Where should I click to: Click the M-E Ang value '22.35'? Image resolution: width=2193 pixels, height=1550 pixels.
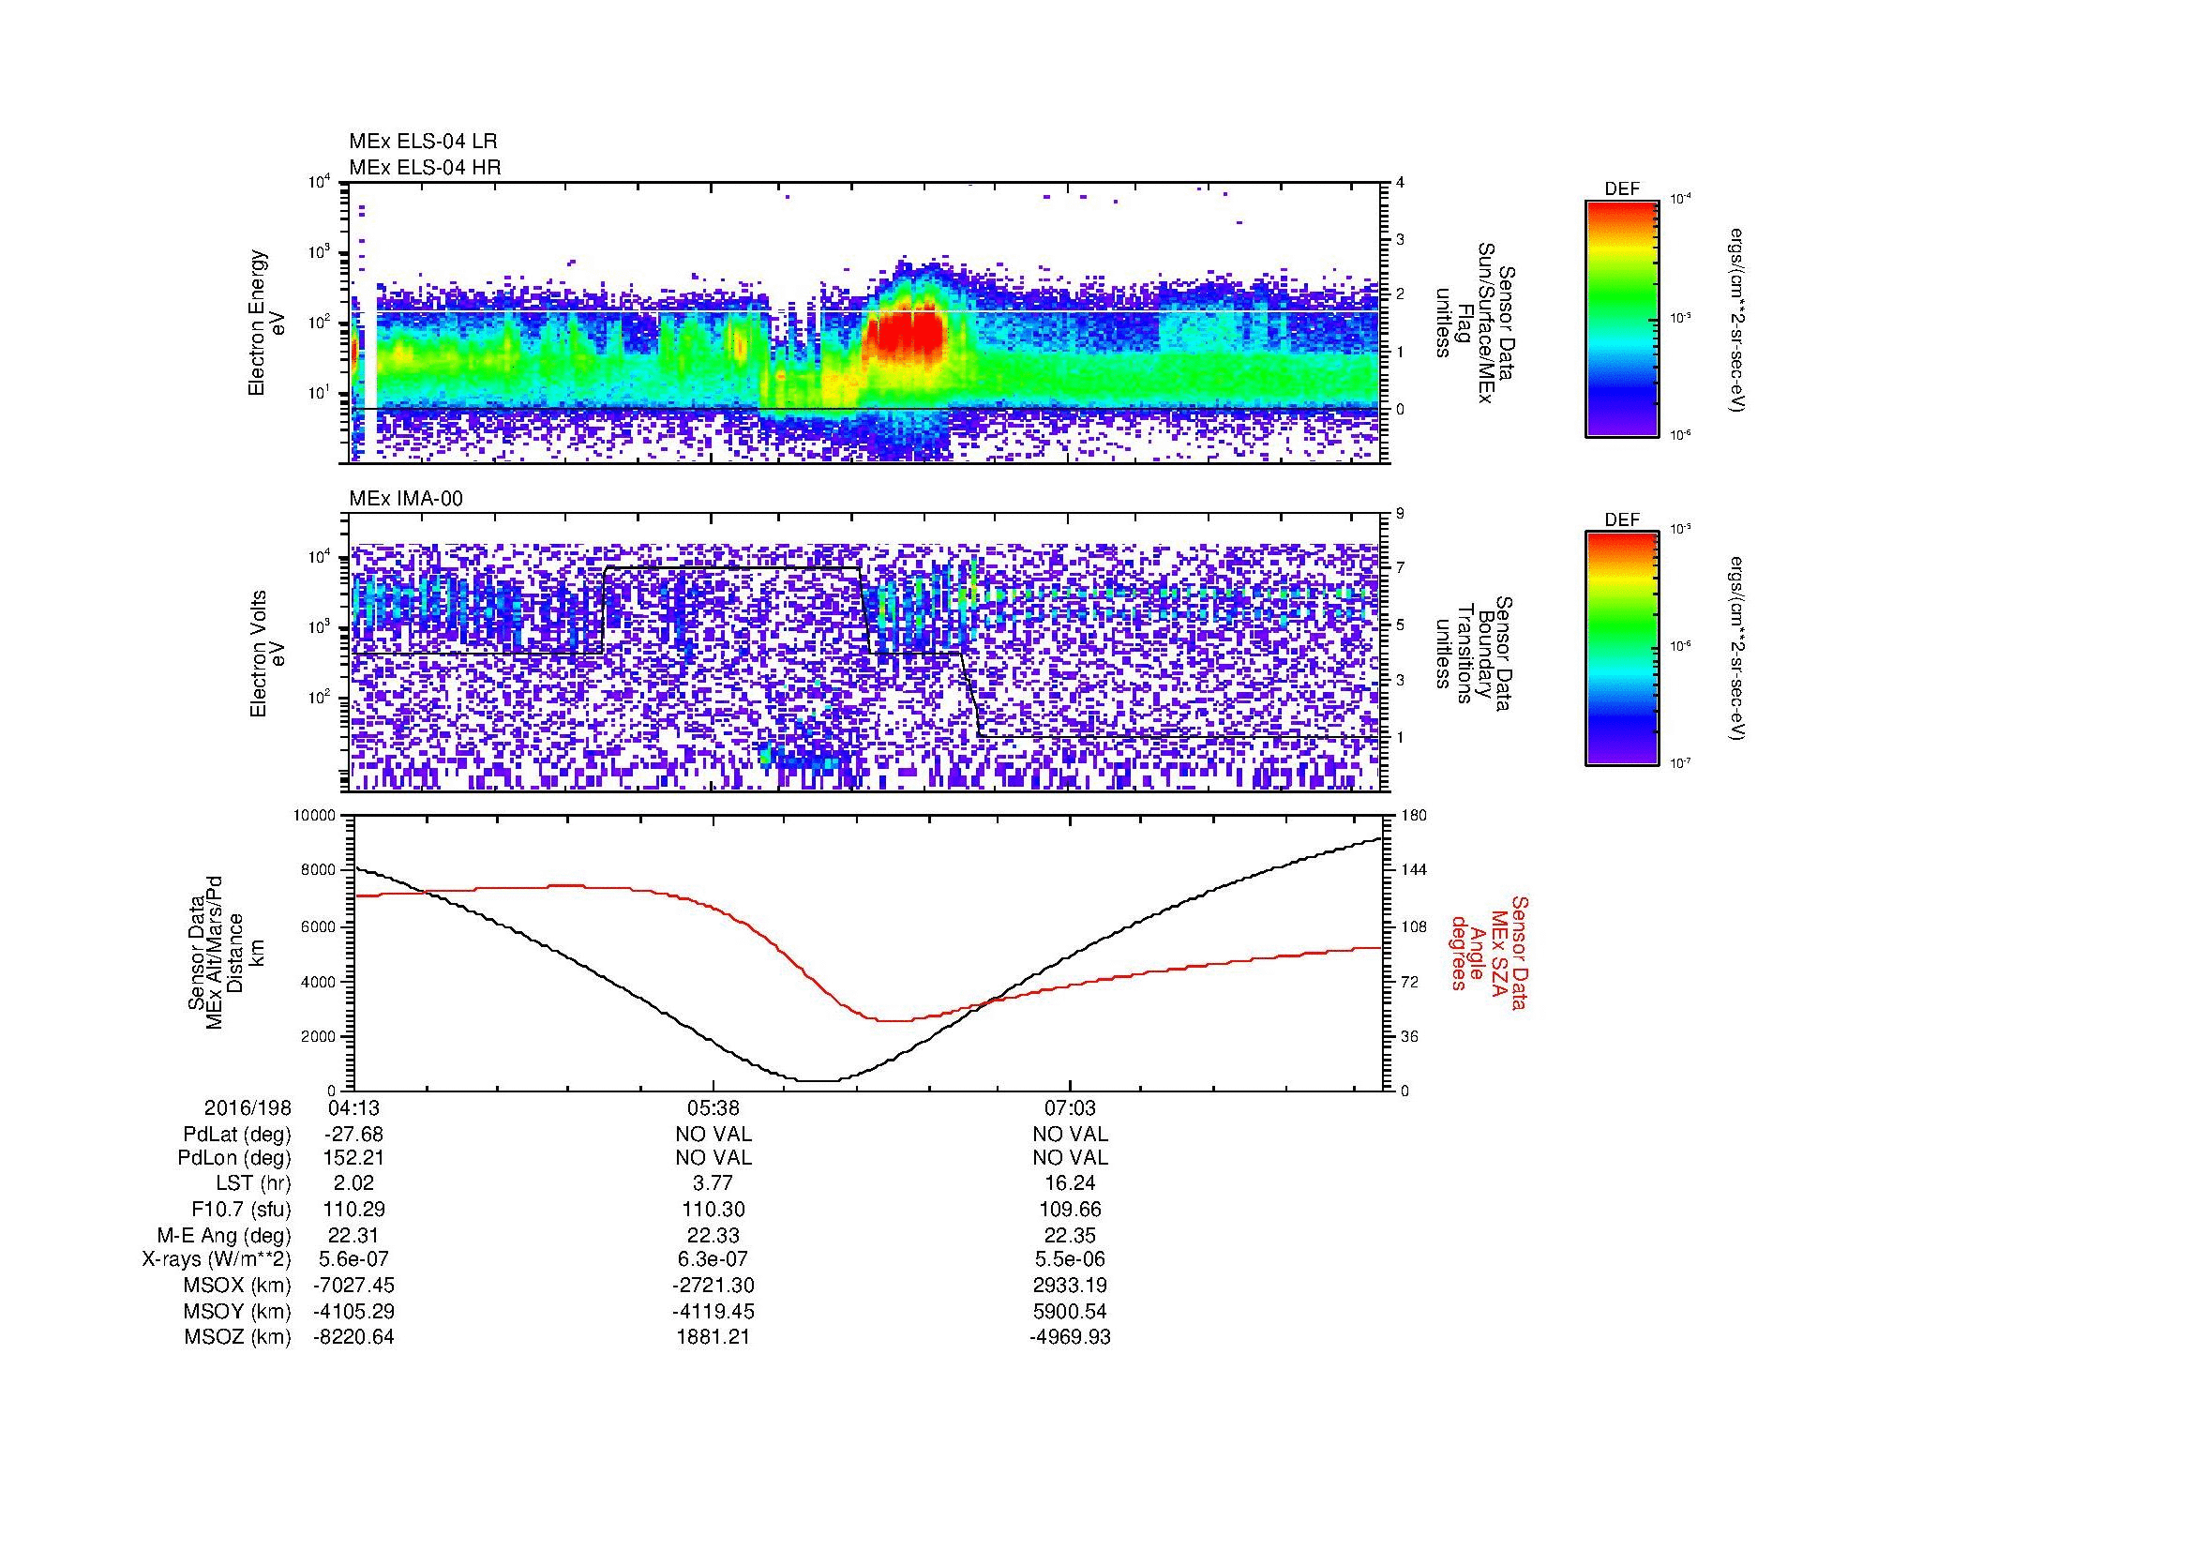(1070, 1235)
